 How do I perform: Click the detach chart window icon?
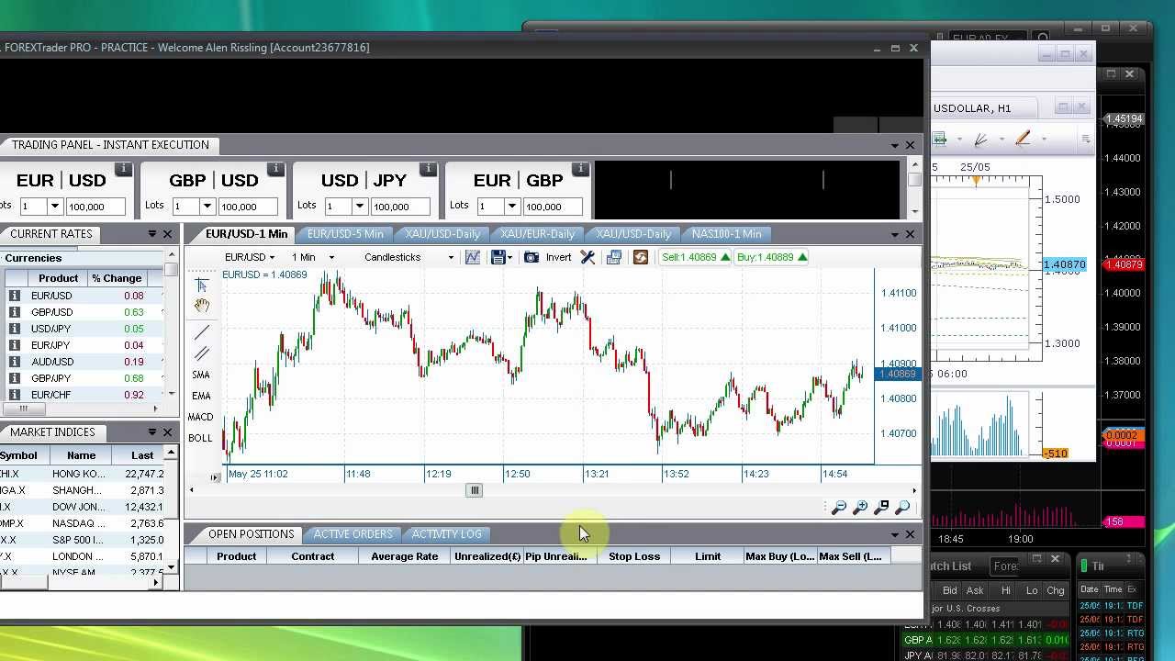(x=614, y=257)
